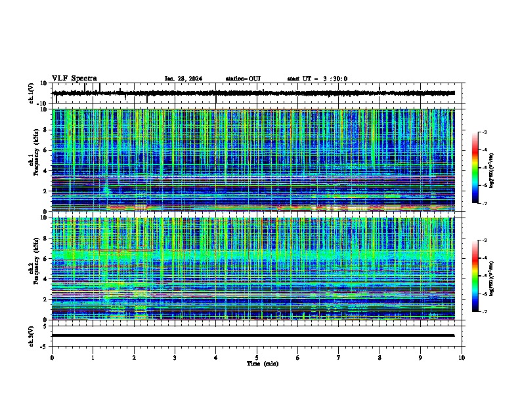This screenshot has width=520, height=401.
Task: Click the "5" tick of ch.3(V) axis
Action: point(45,326)
